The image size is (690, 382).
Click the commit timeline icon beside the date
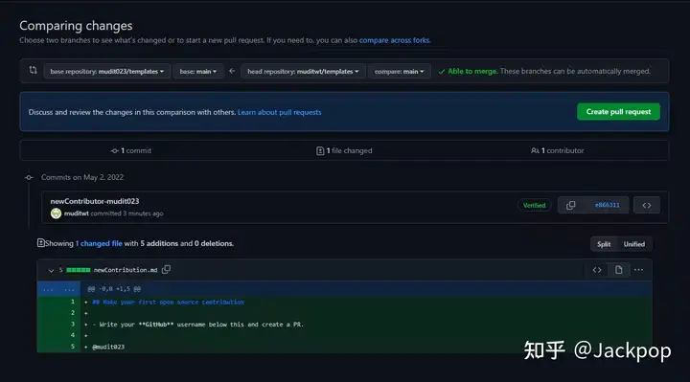[29, 177]
